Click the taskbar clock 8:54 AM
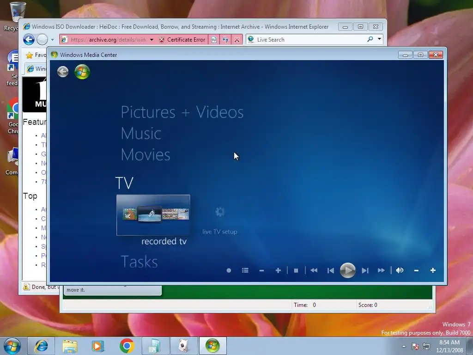 pos(449,343)
